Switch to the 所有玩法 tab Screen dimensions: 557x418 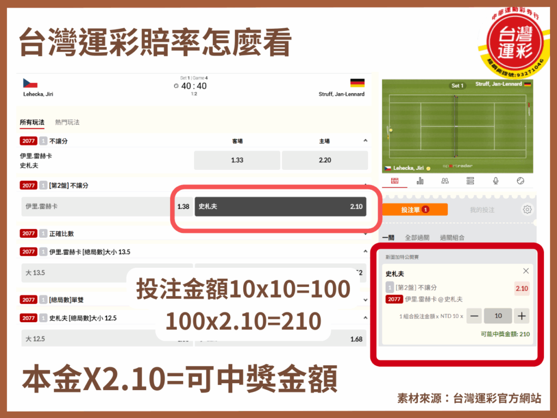(32, 122)
